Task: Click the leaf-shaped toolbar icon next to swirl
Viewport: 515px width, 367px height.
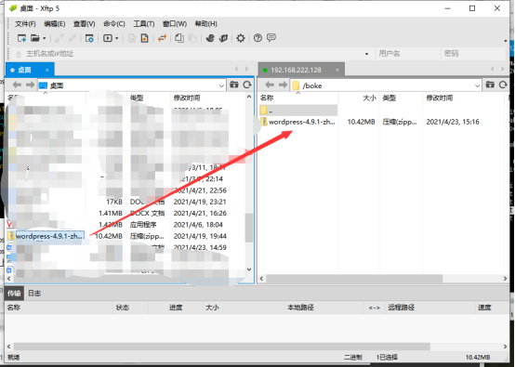Action: tap(224, 38)
